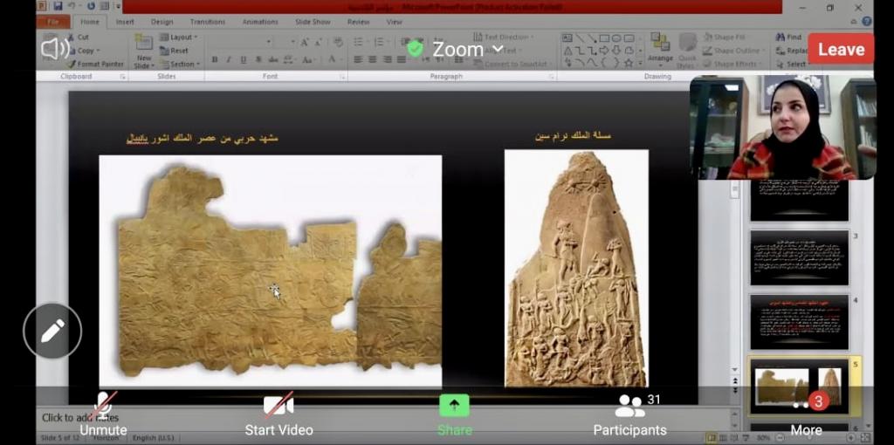Tap the green encryption shield icon
894x445 pixels.
coord(416,49)
